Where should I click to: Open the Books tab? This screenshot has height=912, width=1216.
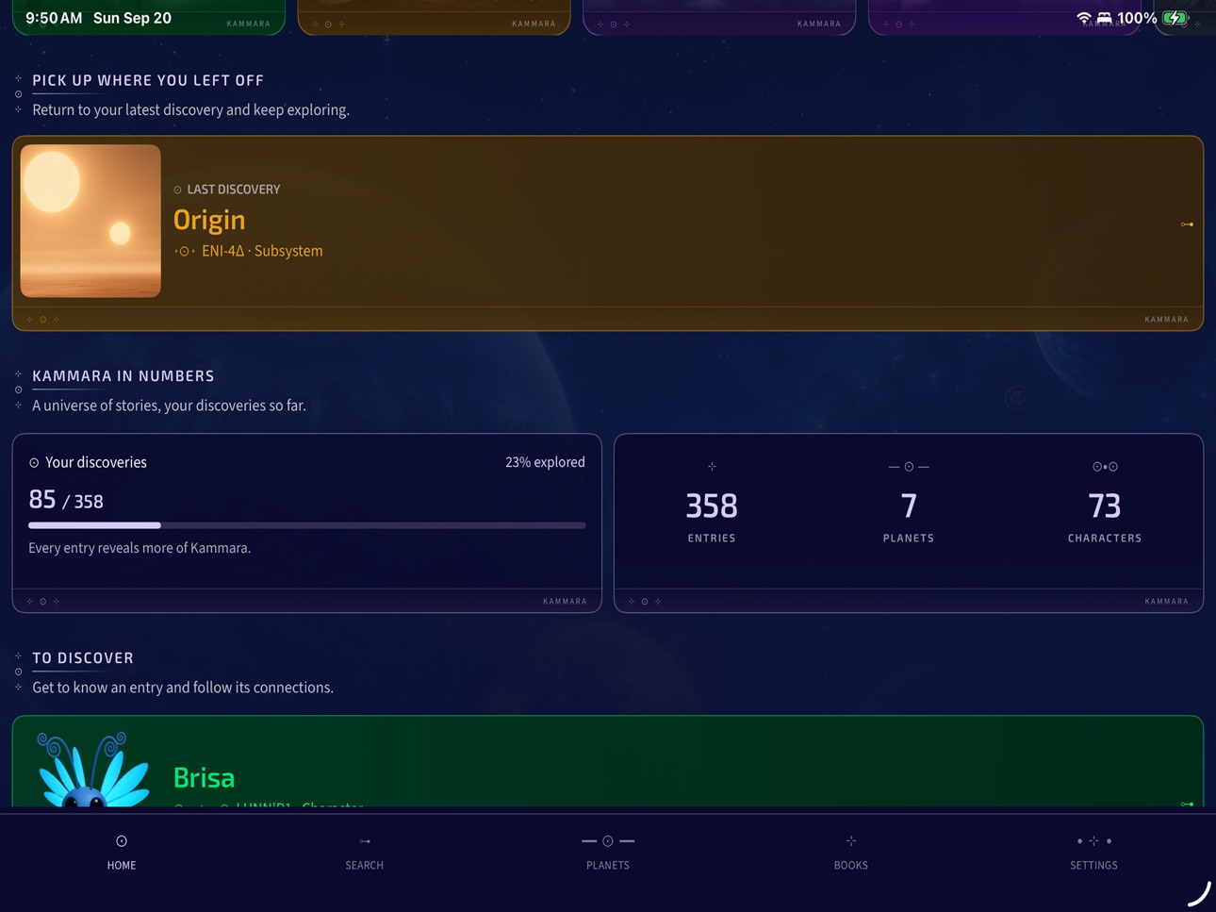[x=850, y=852]
